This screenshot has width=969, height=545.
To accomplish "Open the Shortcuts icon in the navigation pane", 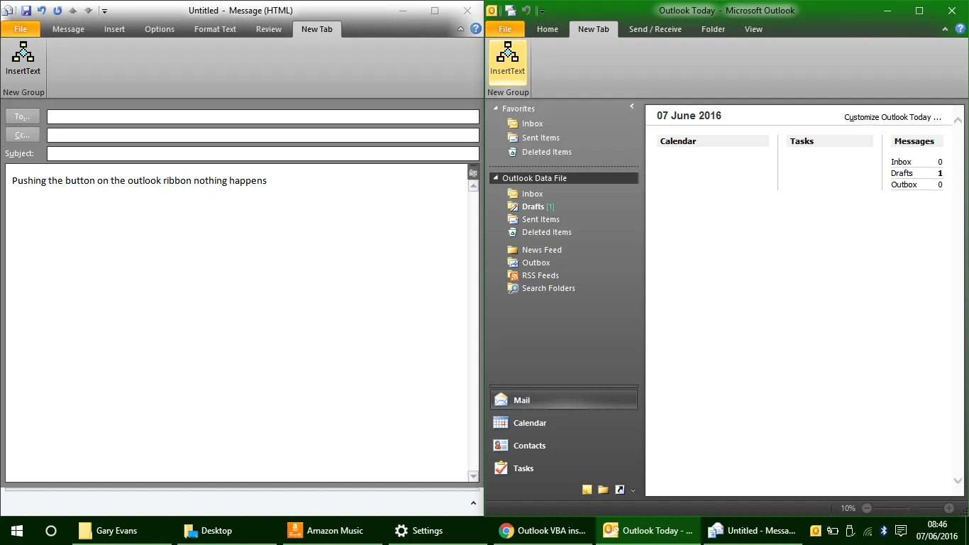I will pos(619,490).
